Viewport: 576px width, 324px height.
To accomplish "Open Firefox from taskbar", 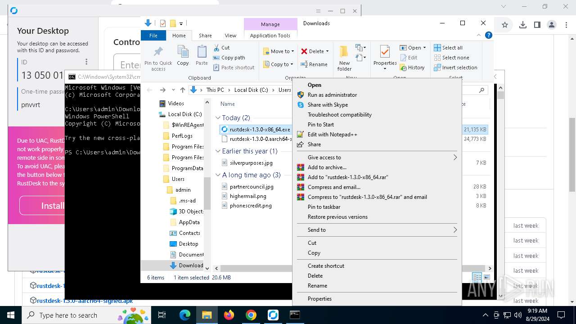I will click(229, 315).
